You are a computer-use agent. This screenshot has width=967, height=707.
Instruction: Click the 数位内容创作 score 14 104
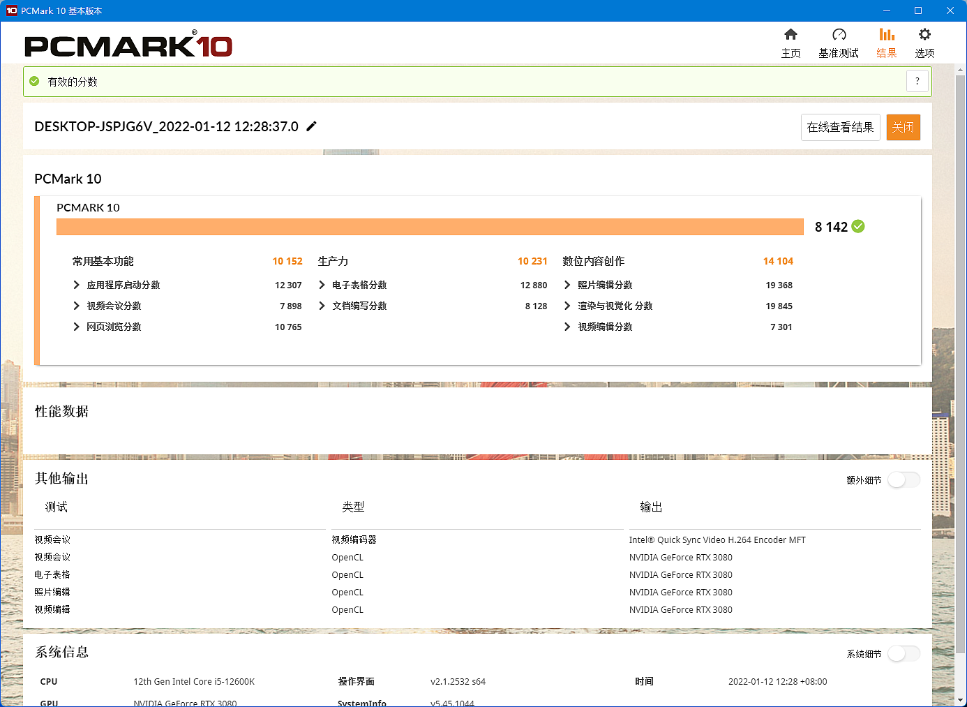(x=778, y=261)
